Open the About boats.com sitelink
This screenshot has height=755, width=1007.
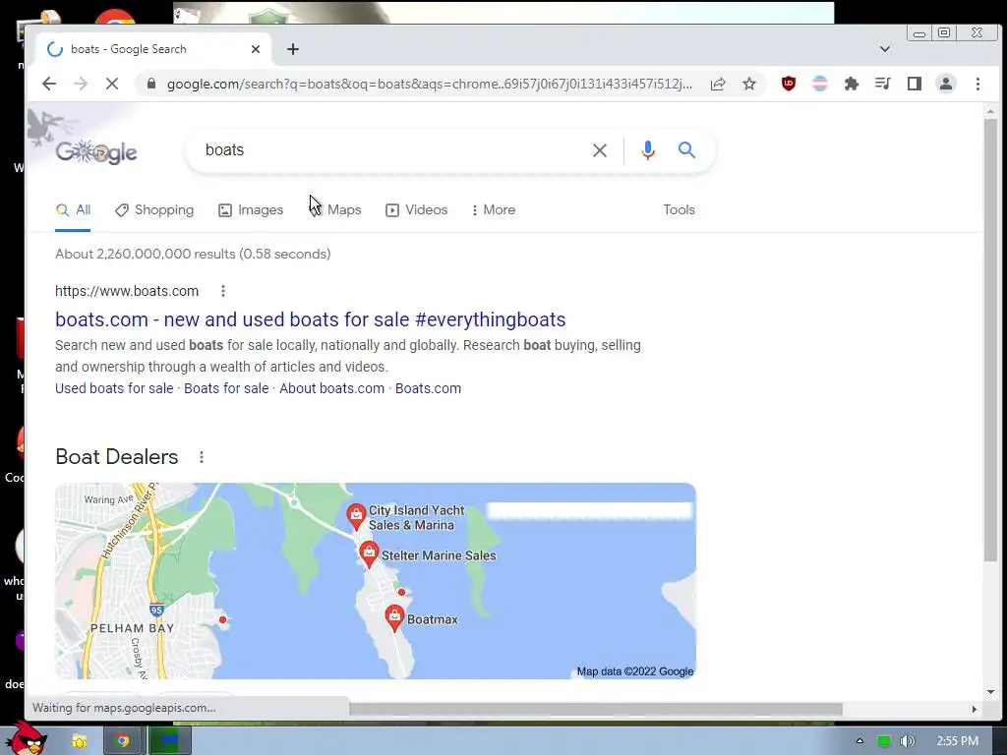[332, 388]
